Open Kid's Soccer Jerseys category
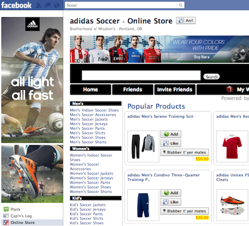 (x=88, y=209)
